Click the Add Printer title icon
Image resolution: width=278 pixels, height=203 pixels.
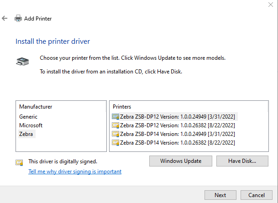pos(18,18)
